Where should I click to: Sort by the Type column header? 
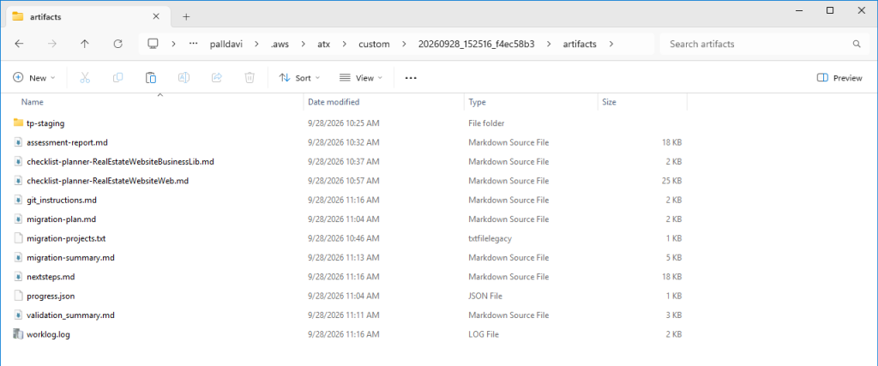(477, 102)
